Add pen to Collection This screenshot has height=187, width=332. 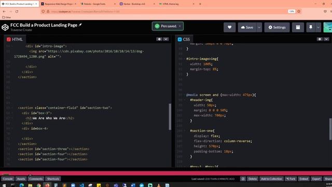[271, 179]
